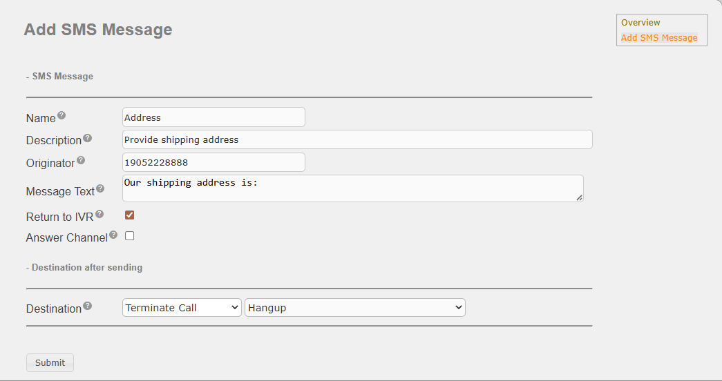Click Originator field with 19052228888
The width and height of the screenshot is (722, 381).
(213, 162)
